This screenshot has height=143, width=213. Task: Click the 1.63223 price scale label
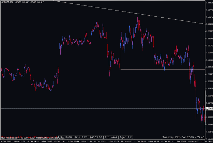tap(210, 31)
